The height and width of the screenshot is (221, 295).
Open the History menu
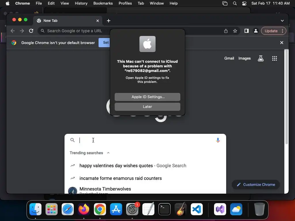[81, 3]
